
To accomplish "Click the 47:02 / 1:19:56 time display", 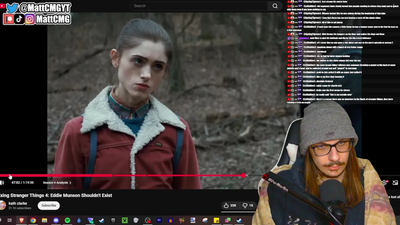I will [x=22, y=182].
